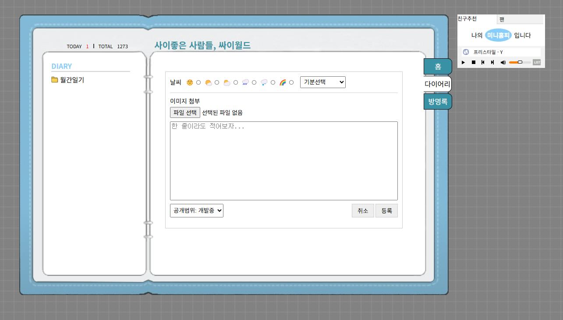Select the sunny weather radio button
Screen dimensions: 563x320
pyautogui.click(x=198, y=82)
